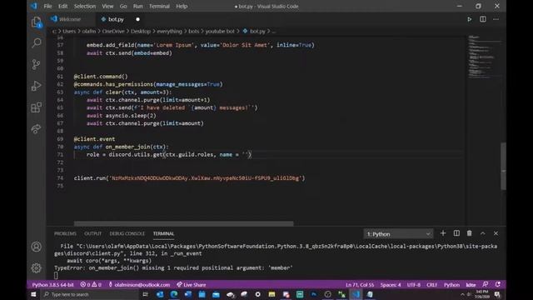533x300 pixels.
Task: Click line 71 with discord.utils.get code
Action: pyautogui.click(x=168, y=154)
